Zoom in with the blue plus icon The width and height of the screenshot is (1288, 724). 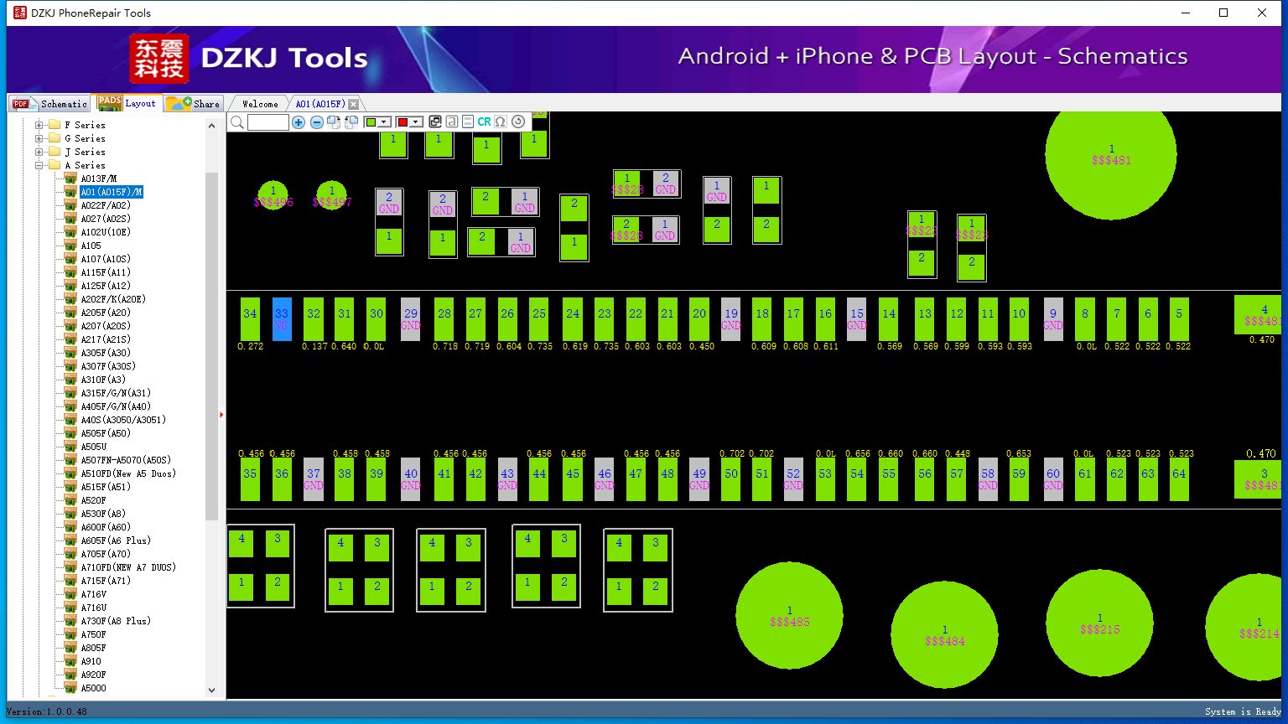pyautogui.click(x=299, y=122)
